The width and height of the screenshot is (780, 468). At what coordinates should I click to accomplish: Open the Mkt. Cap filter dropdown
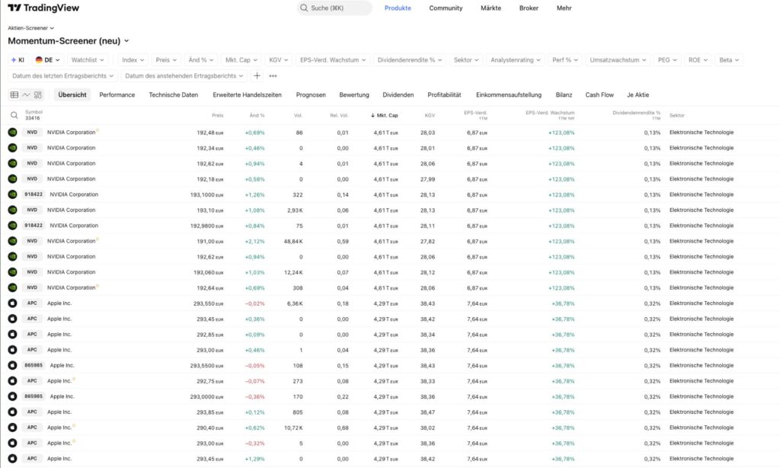click(241, 59)
